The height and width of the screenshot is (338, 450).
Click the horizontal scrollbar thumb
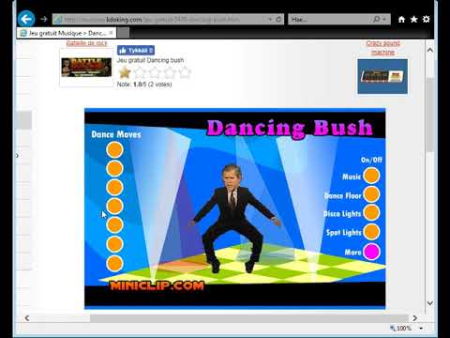(x=249, y=318)
